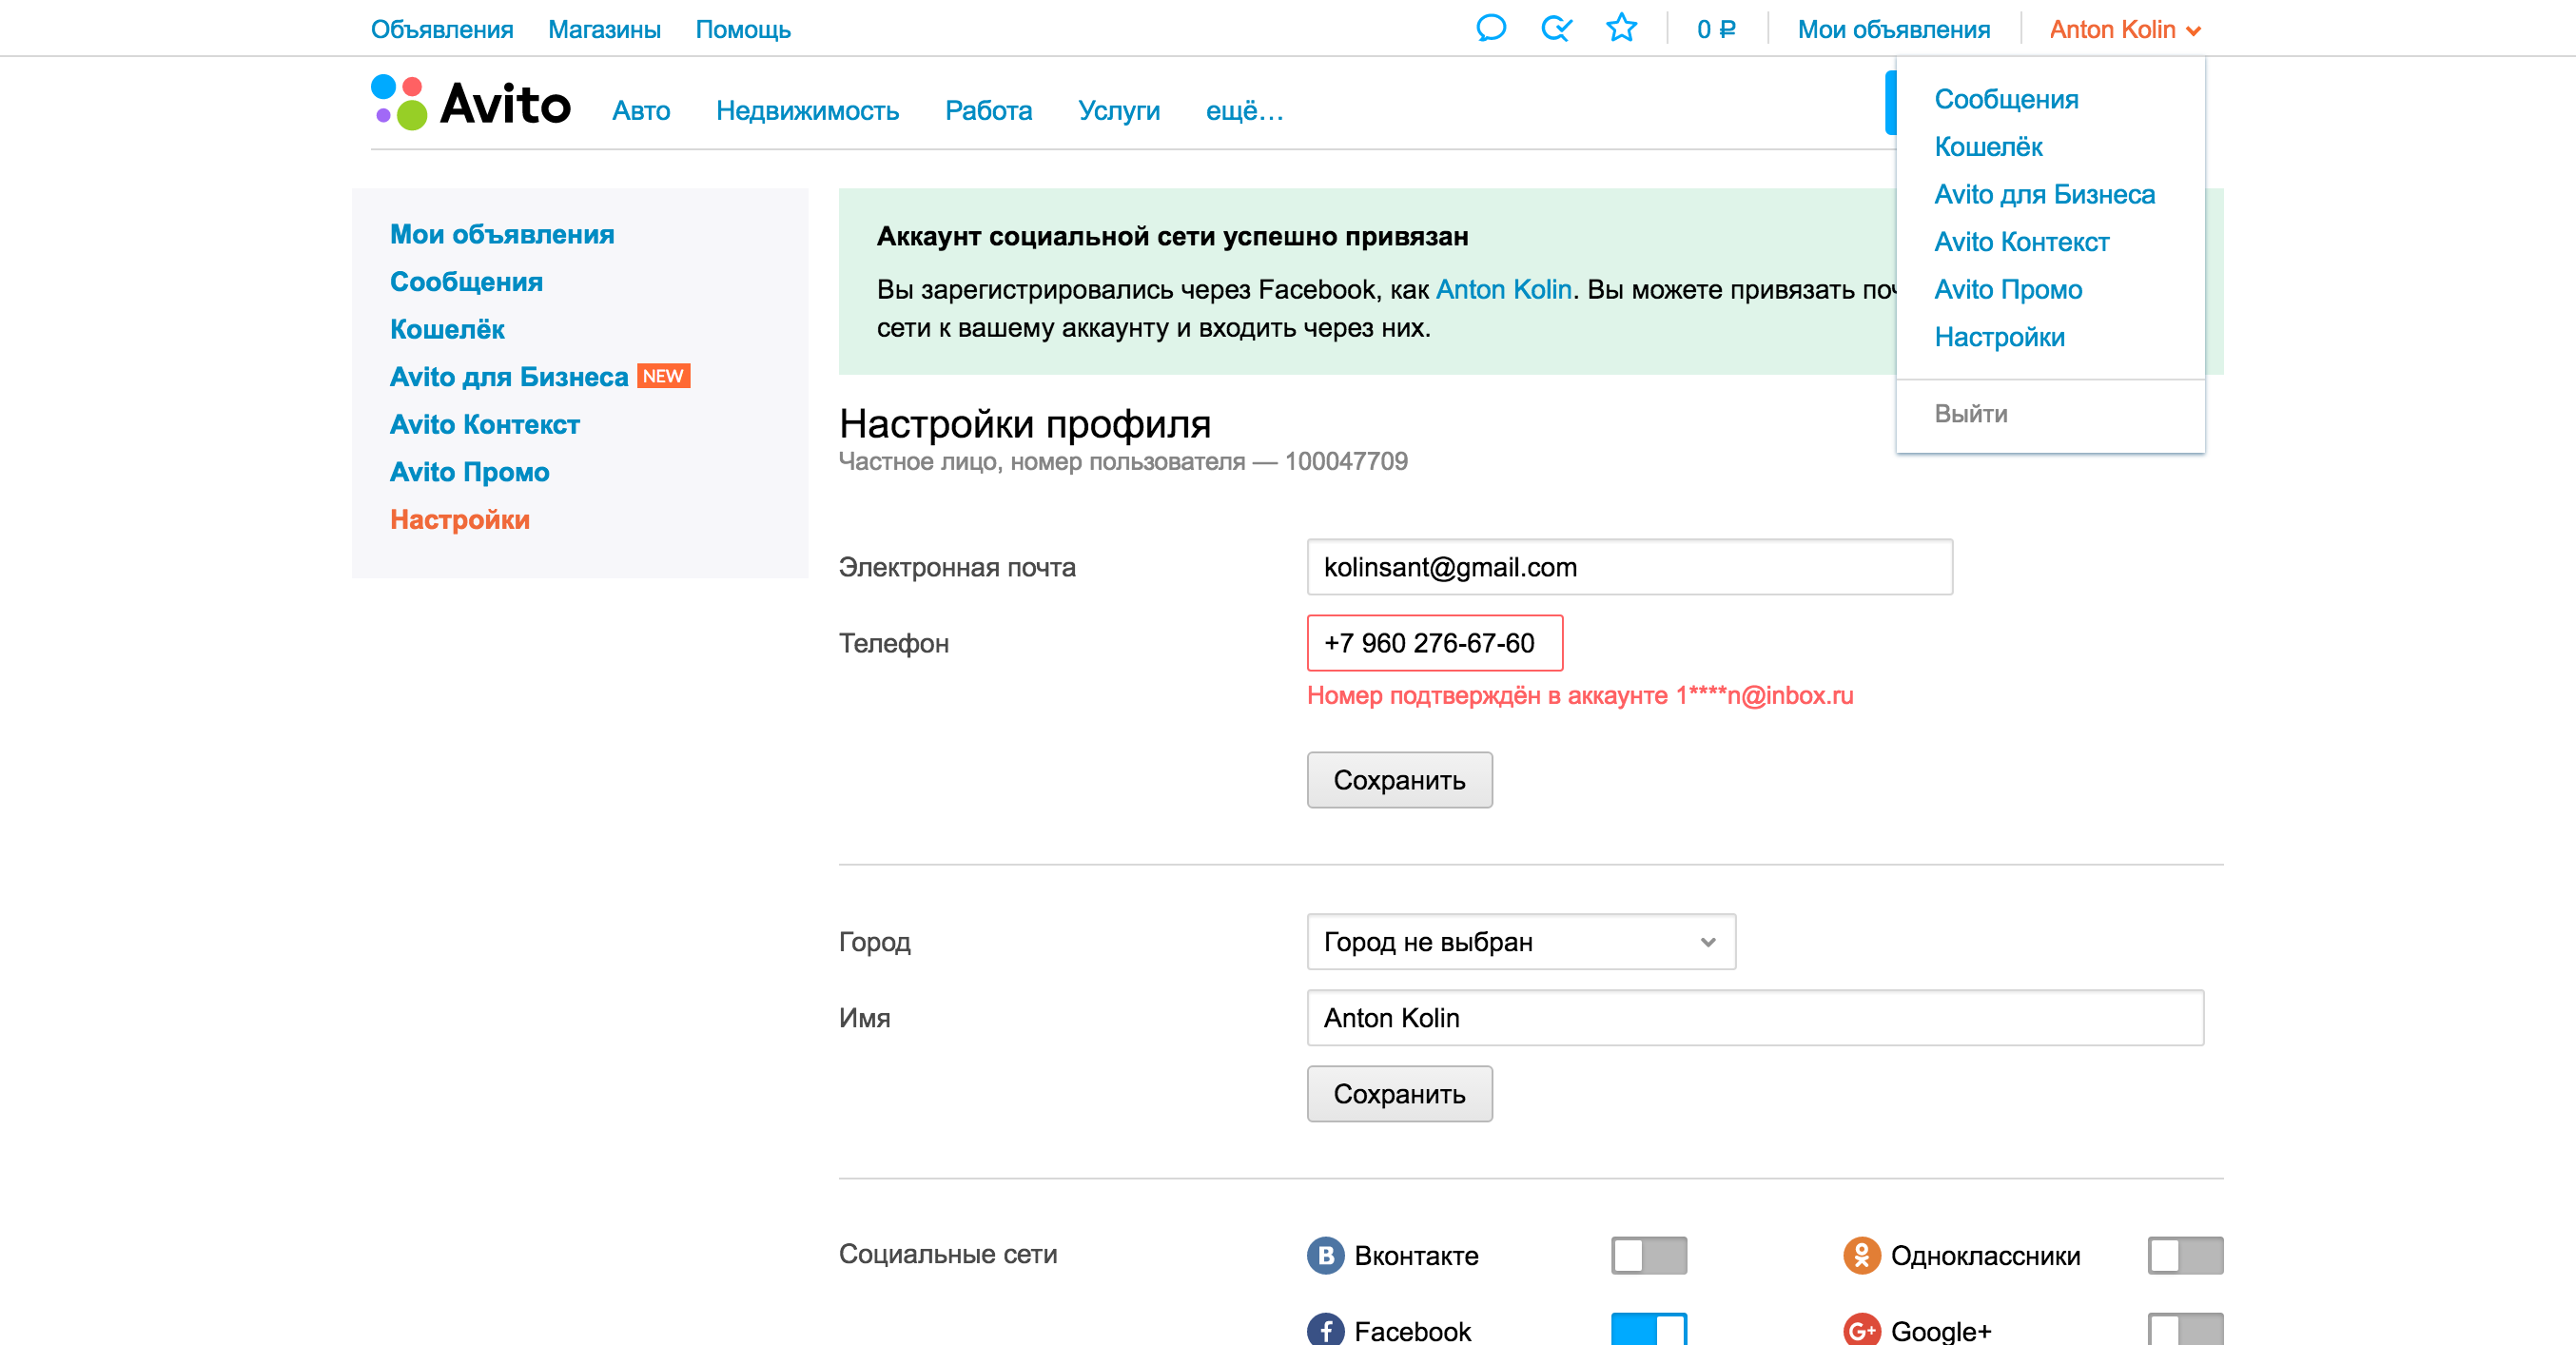Click the 'Anton Kolin' link in notification
2576x1345 pixels.
(1503, 290)
